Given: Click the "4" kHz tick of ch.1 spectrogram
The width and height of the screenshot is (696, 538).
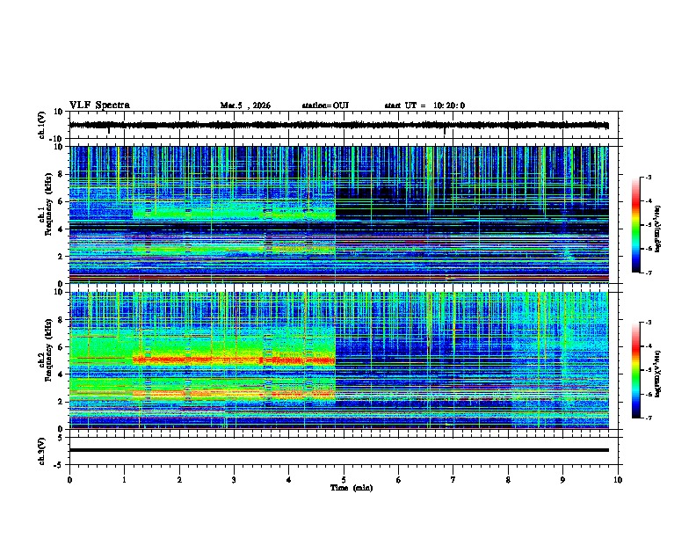Looking at the screenshot, I should tap(61, 229).
